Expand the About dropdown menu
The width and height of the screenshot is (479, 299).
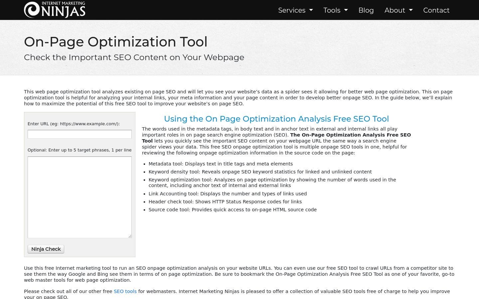tap(398, 10)
